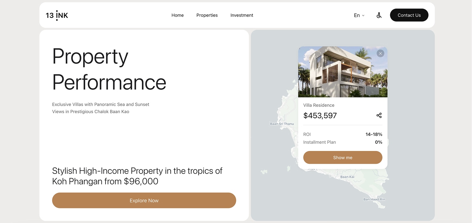Open the accessibility options icon
This screenshot has height=223, width=472.
[x=379, y=15]
